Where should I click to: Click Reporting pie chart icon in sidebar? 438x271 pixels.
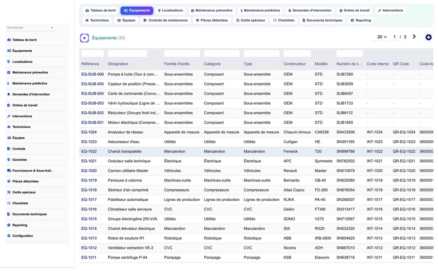click(x=9, y=225)
